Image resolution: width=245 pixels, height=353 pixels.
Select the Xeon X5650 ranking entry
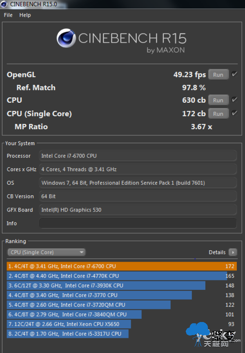[x=69, y=324]
